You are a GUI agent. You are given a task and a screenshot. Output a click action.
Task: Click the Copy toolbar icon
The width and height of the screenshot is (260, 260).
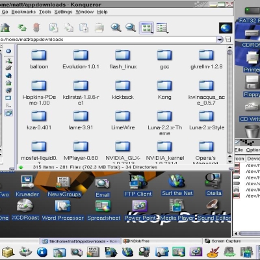click(x=68, y=28)
